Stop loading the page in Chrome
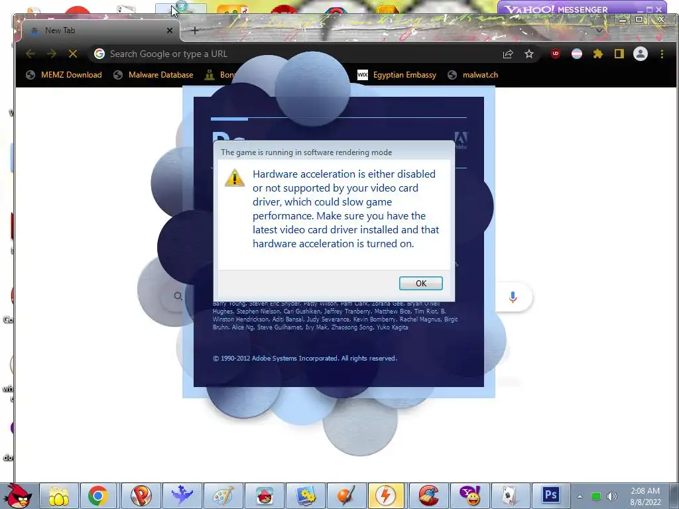Screen dimensions: 679x509 pos(73,54)
